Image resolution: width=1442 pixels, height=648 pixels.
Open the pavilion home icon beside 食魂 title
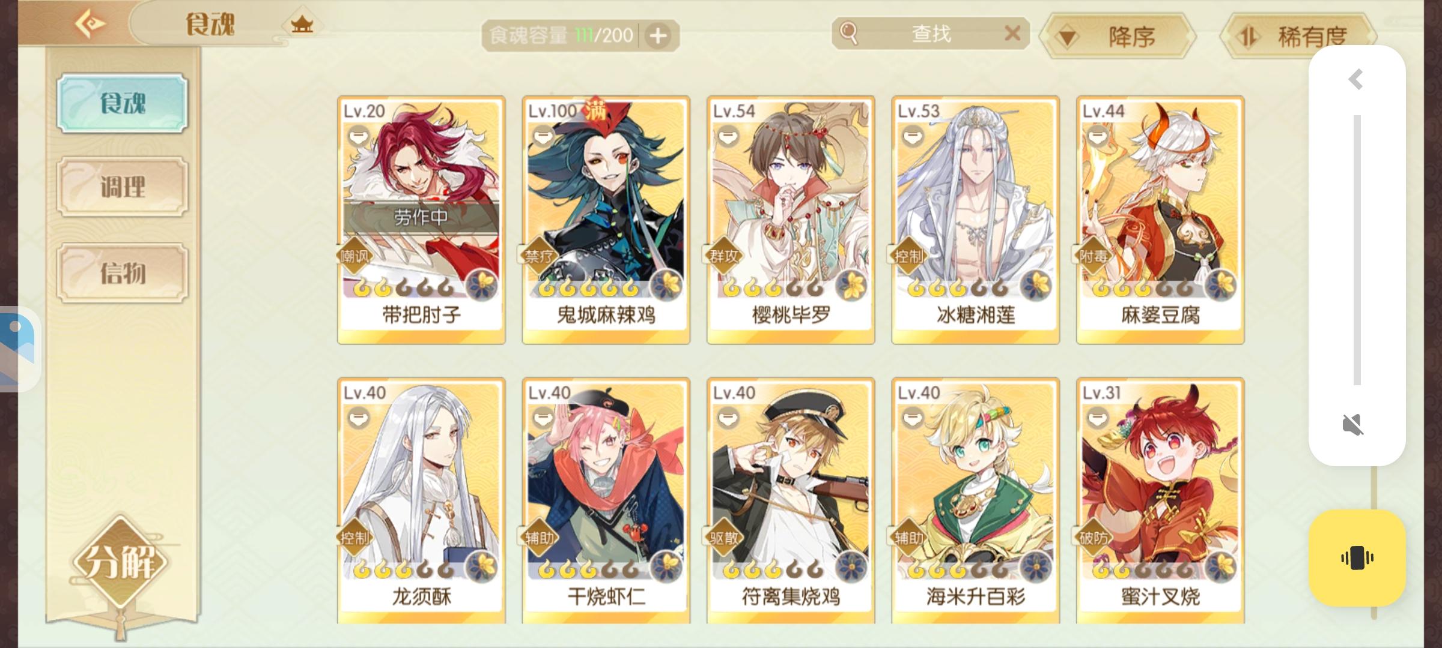pos(302,25)
